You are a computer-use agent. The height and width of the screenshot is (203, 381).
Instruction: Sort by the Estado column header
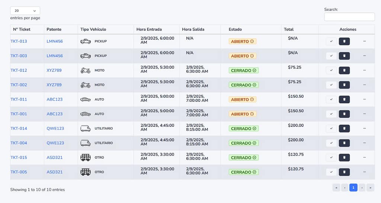tap(235, 29)
